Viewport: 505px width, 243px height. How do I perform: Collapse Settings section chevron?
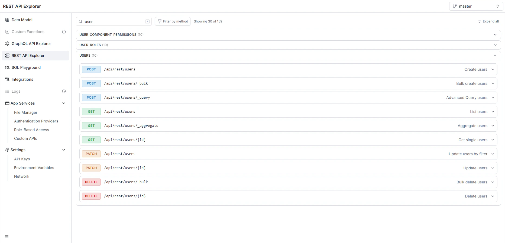click(x=64, y=150)
